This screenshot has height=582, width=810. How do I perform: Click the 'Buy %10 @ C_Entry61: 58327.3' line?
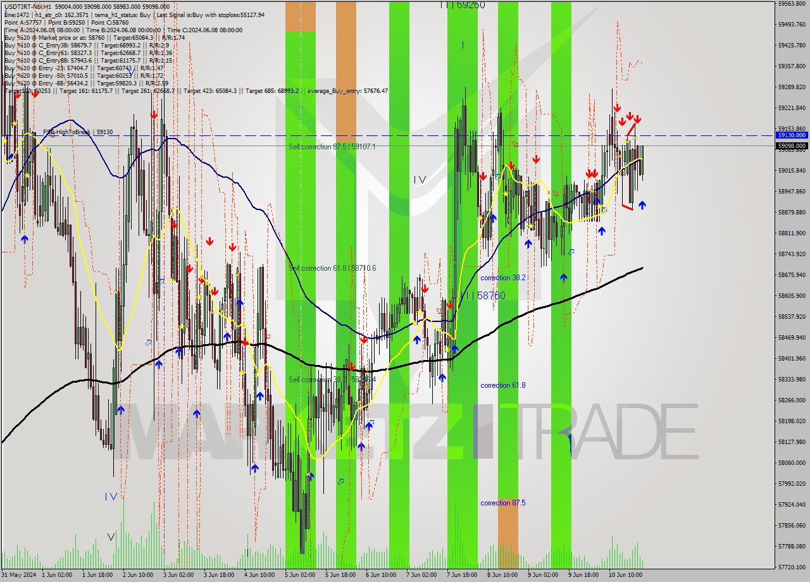click(48, 53)
